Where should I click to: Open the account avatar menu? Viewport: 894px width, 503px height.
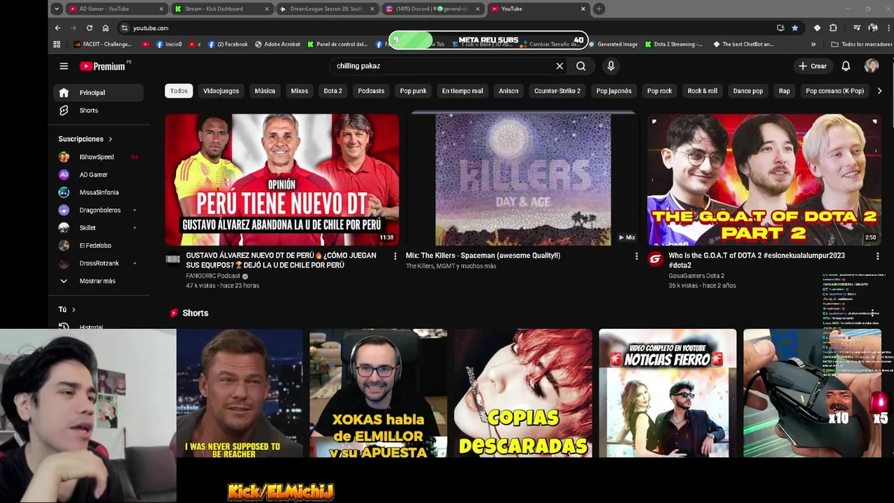tap(872, 66)
